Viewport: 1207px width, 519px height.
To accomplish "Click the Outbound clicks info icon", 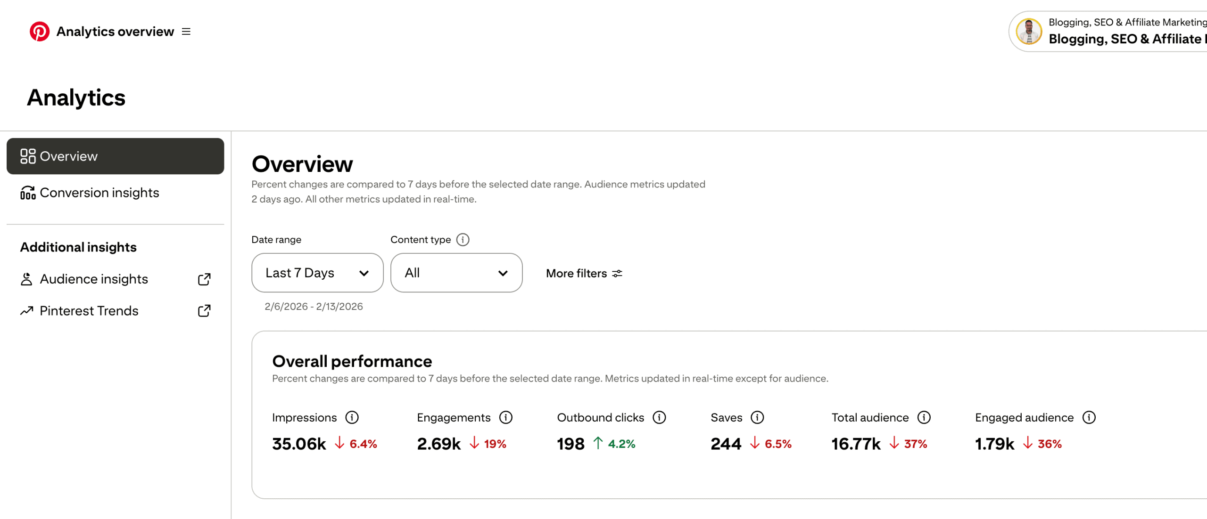I will pyautogui.click(x=660, y=417).
